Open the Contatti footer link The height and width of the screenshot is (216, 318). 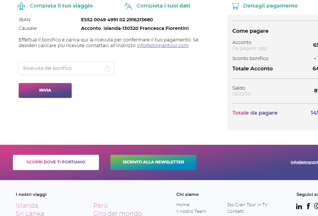pyautogui.click(x=235, y=211)
